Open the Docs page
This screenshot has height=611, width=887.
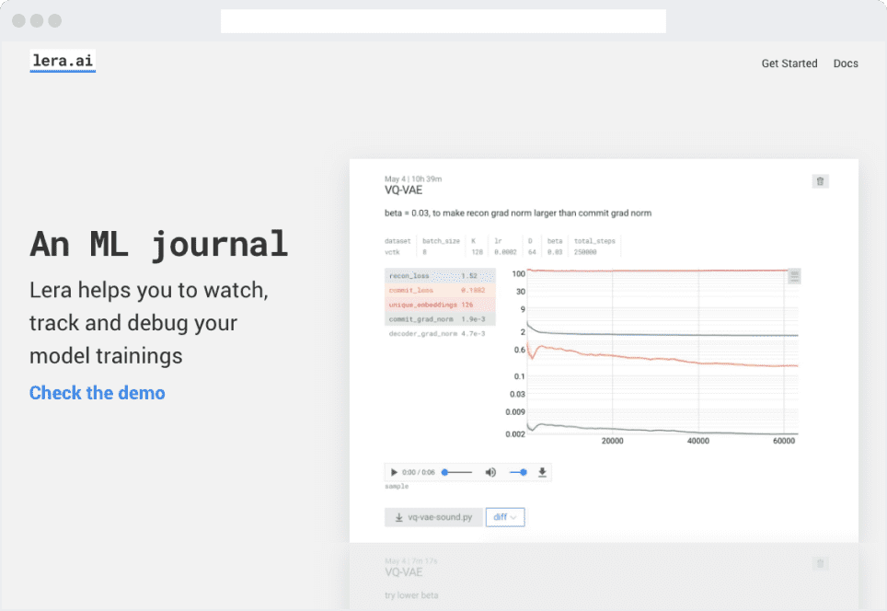click(846, 63)
